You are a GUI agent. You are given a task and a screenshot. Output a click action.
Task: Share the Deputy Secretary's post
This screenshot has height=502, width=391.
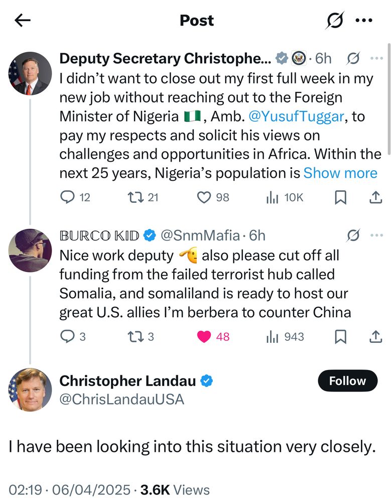pyautogui.click(x=375, y=198)
